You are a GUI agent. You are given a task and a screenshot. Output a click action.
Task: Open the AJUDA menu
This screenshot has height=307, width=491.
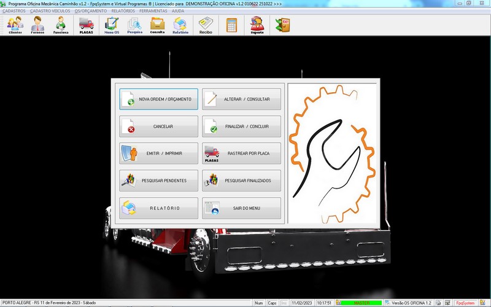[x=178, y=11]
